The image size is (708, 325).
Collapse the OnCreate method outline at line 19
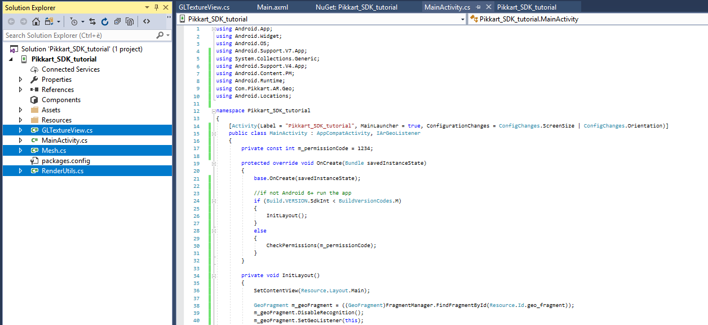(214, 163)
